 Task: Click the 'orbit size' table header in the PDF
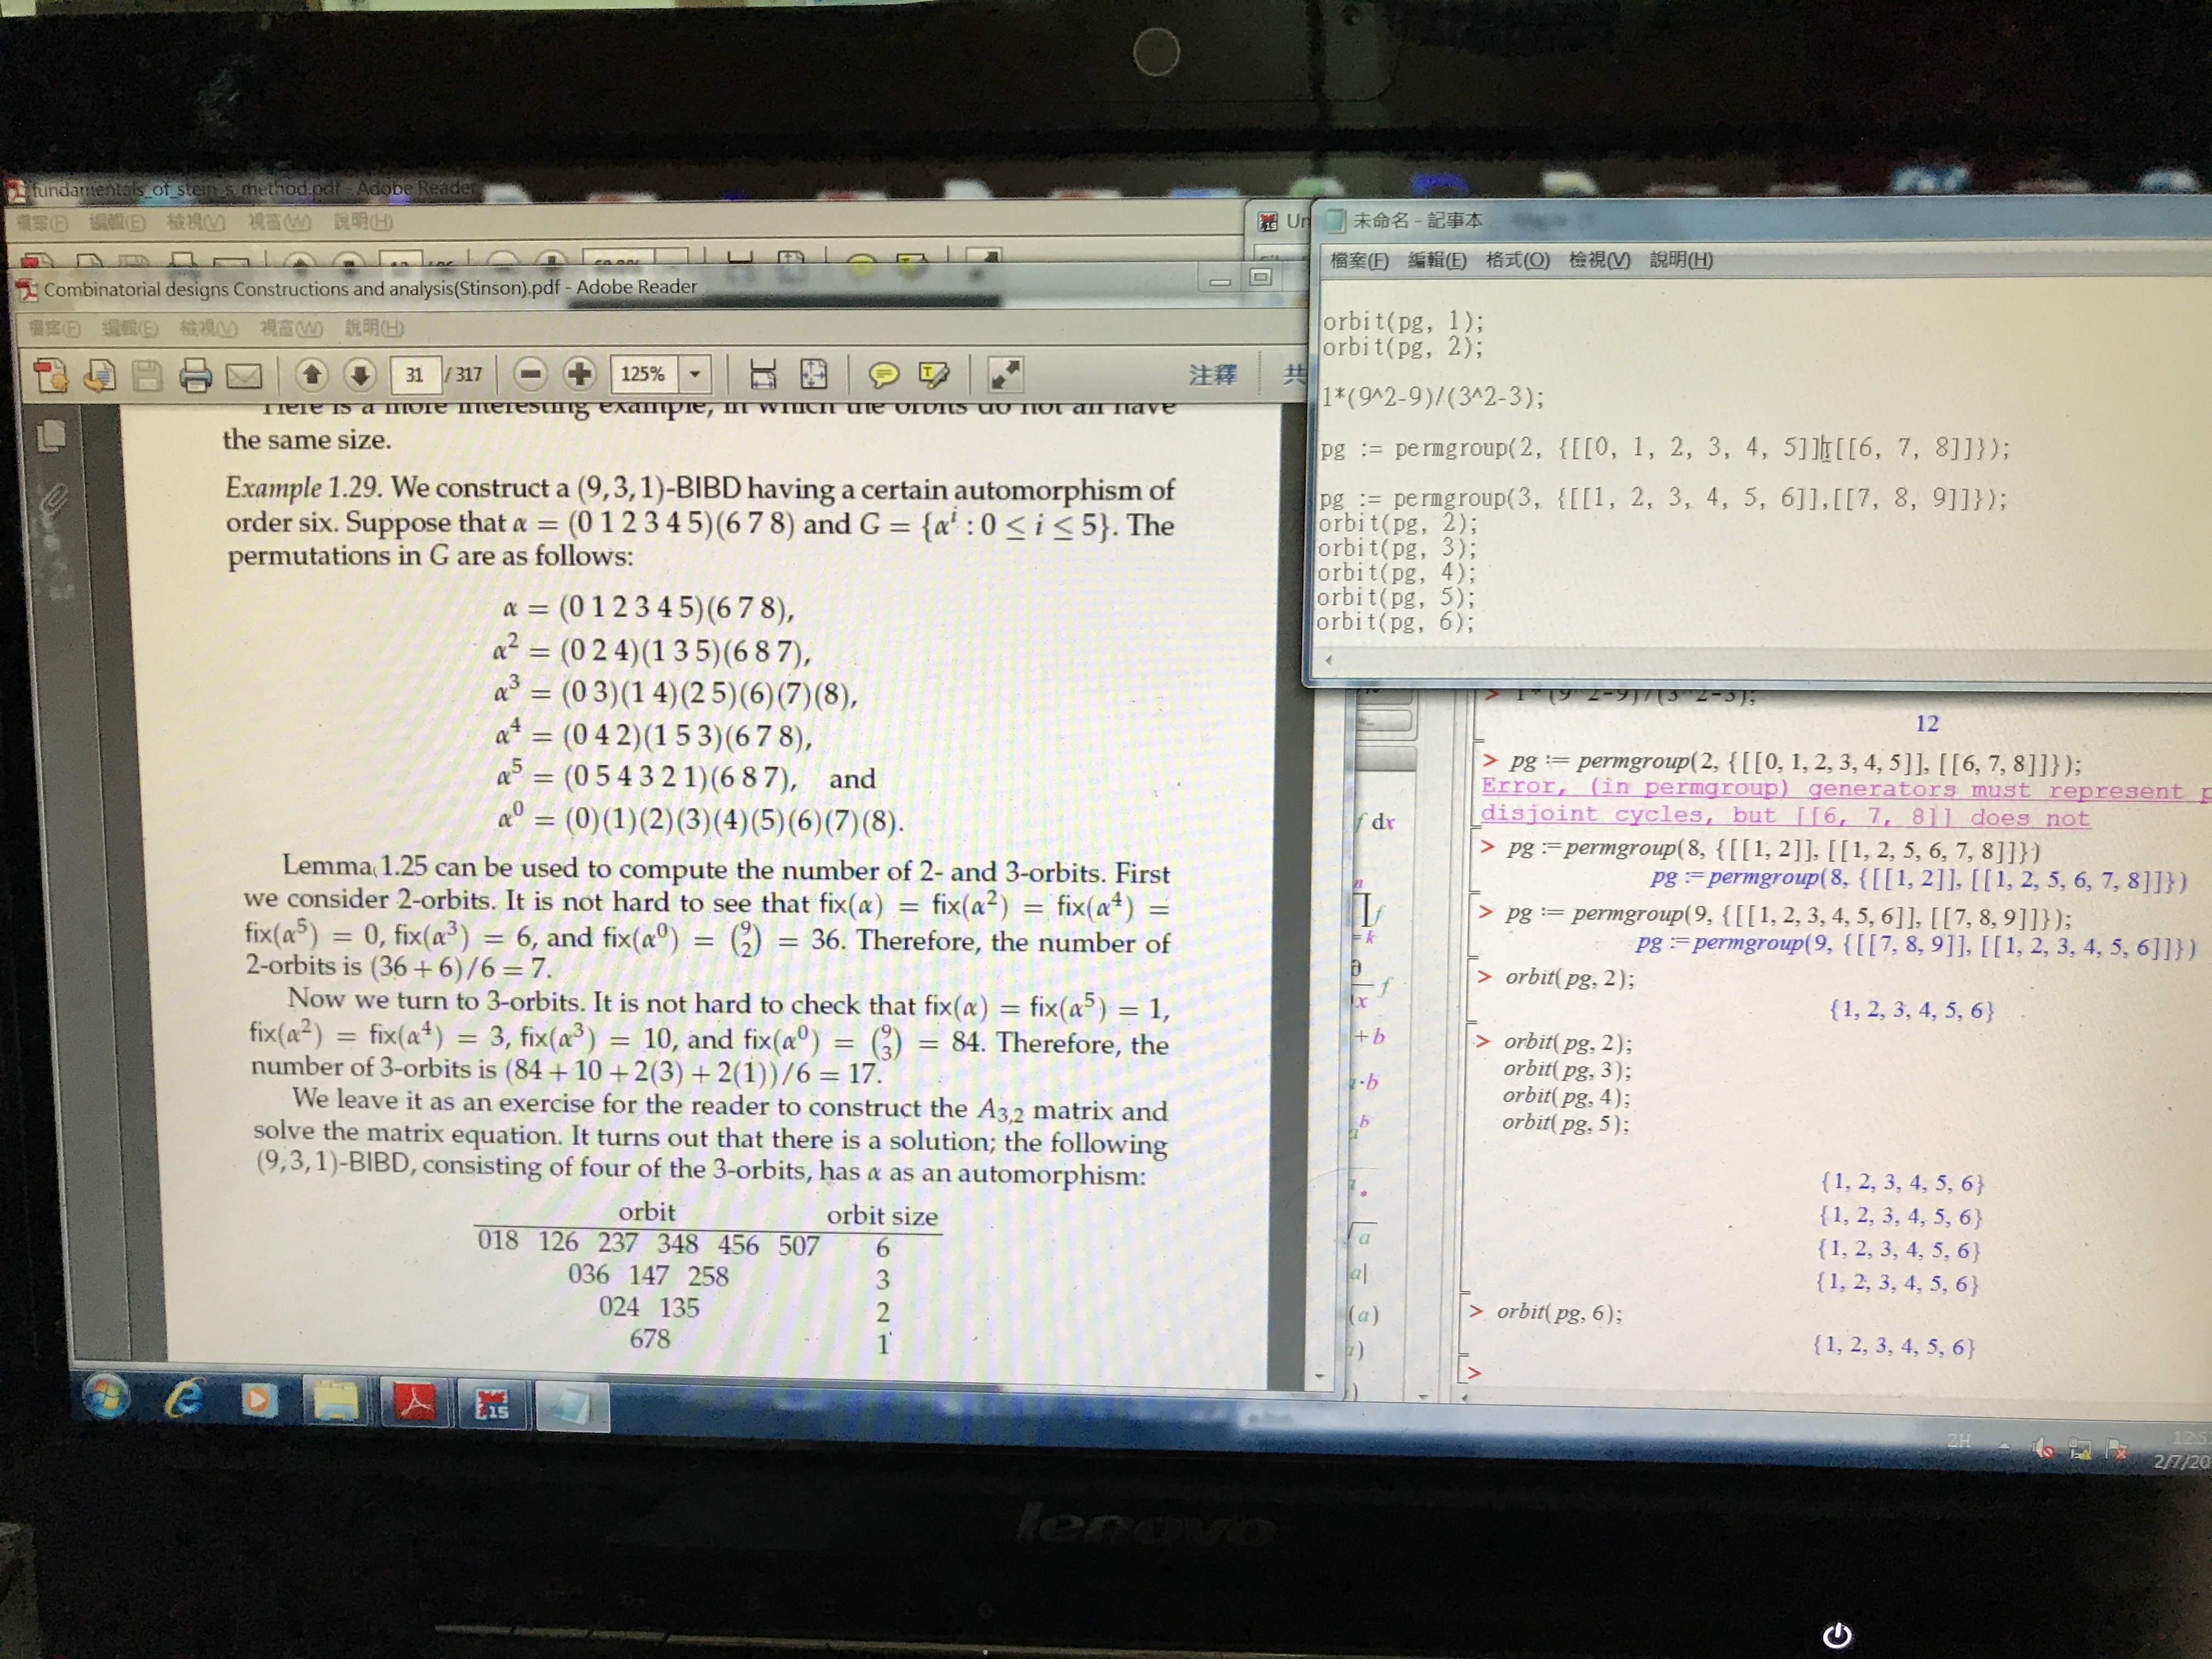pos(882,1216)
